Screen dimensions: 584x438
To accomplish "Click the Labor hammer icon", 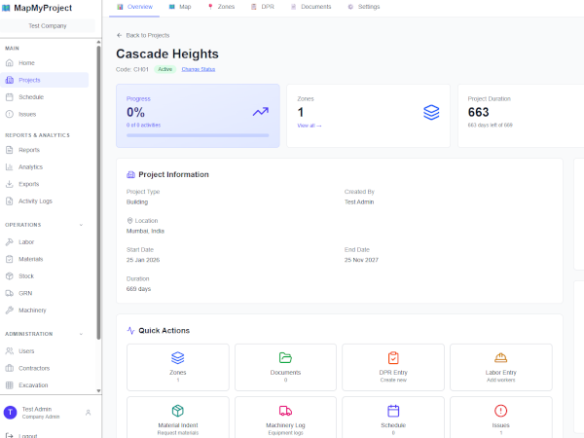I will 10,242.
